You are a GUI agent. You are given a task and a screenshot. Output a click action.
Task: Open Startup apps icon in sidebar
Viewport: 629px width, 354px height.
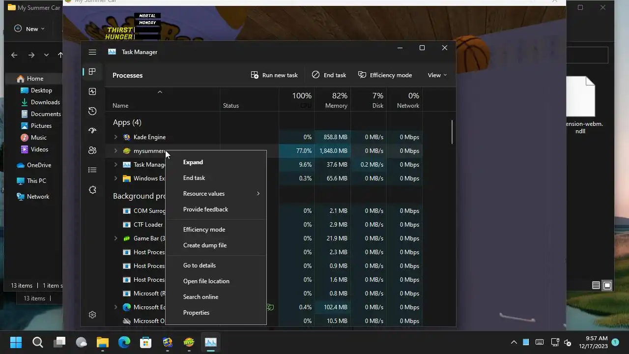92,131
